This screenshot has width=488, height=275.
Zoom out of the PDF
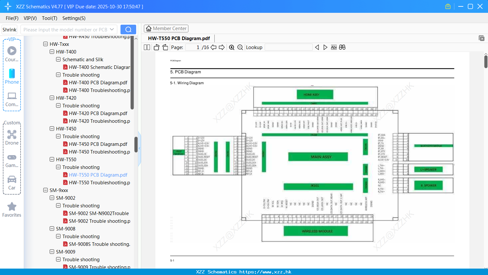click(240, 47)
